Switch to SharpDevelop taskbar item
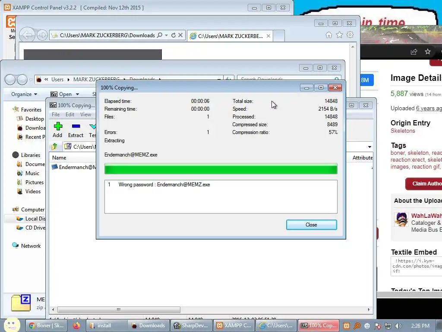442x332 pixels. (191, 326)
